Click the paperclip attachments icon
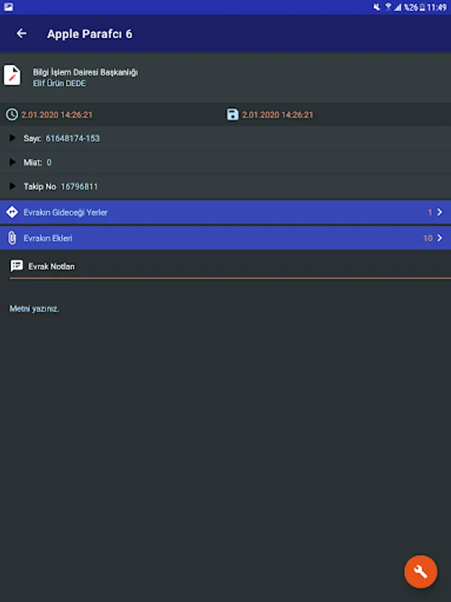451x602 pixels. [x=11, y=238]
